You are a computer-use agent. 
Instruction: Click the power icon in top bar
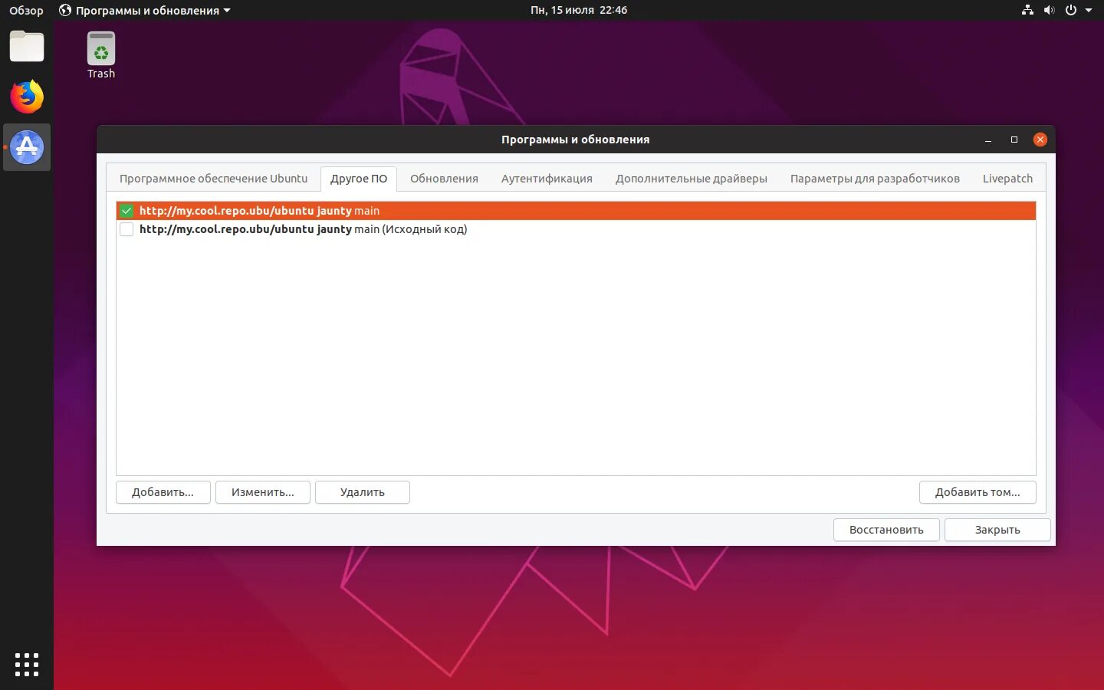click(x=1070, y=10)
